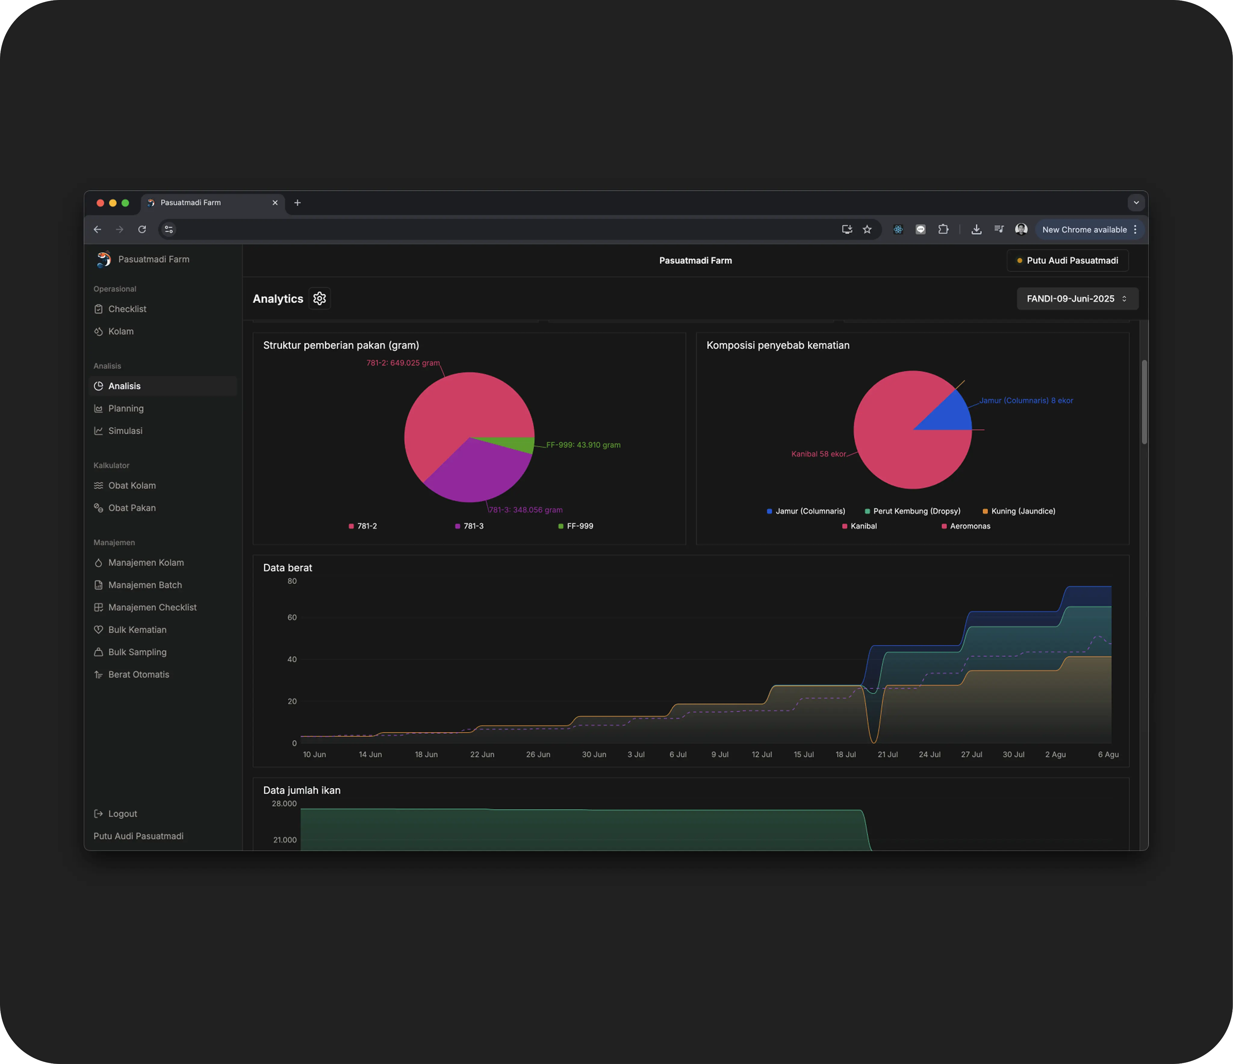Open Putu Audi Pasuatmadi user menu
Screen dimensions: 1233x1064
point(1067,261)
